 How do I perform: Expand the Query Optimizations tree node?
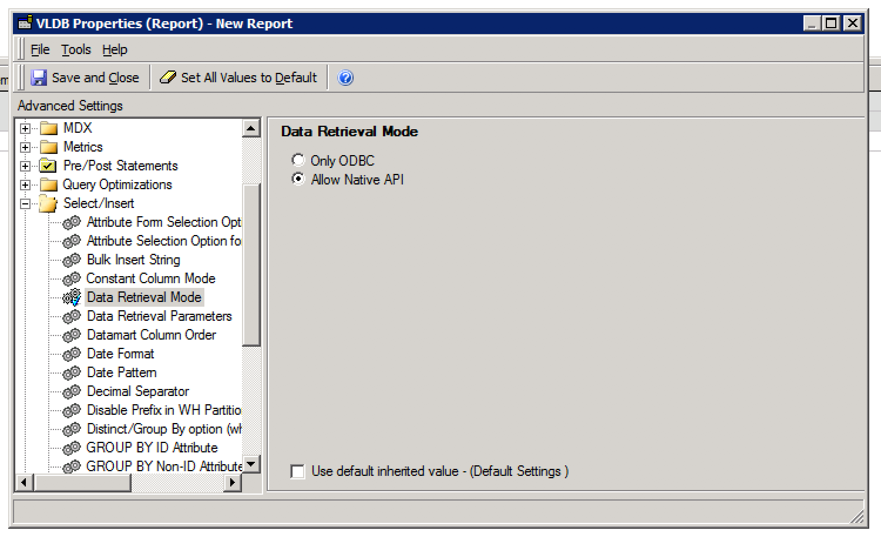coord(25,184)
